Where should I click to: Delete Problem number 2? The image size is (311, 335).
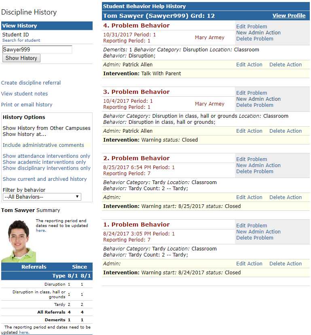coord(255,172)
